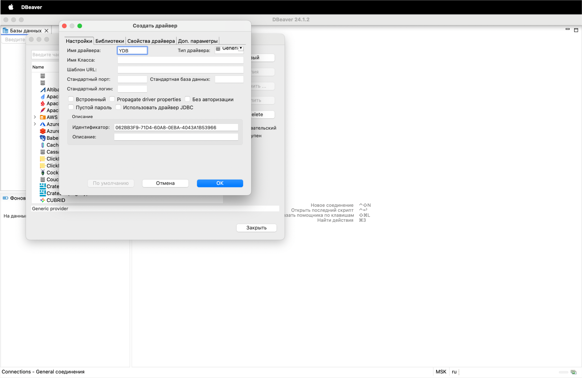Expand the Azure tree node
The width and height of the screenshot is (582, 378).
coord(35,124)
